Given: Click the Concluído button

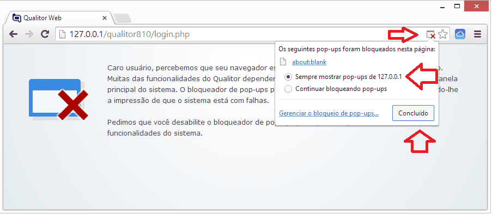Looking at the screenshot, I should (413, 113).
